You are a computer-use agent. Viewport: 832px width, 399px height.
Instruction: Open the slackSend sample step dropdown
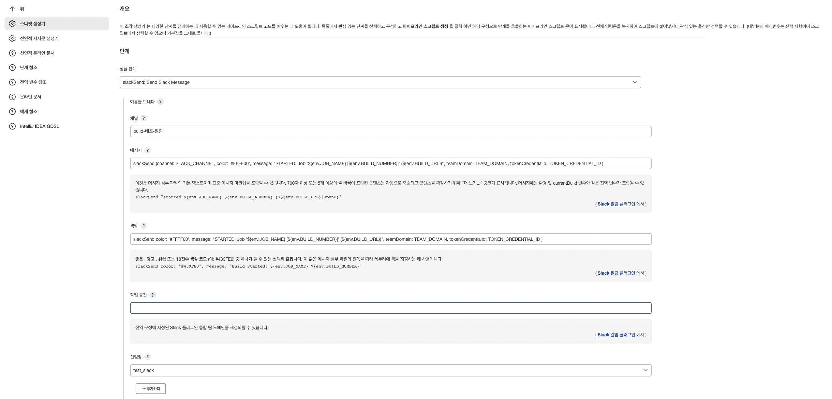pyautogui.click(x=380, y=82)
